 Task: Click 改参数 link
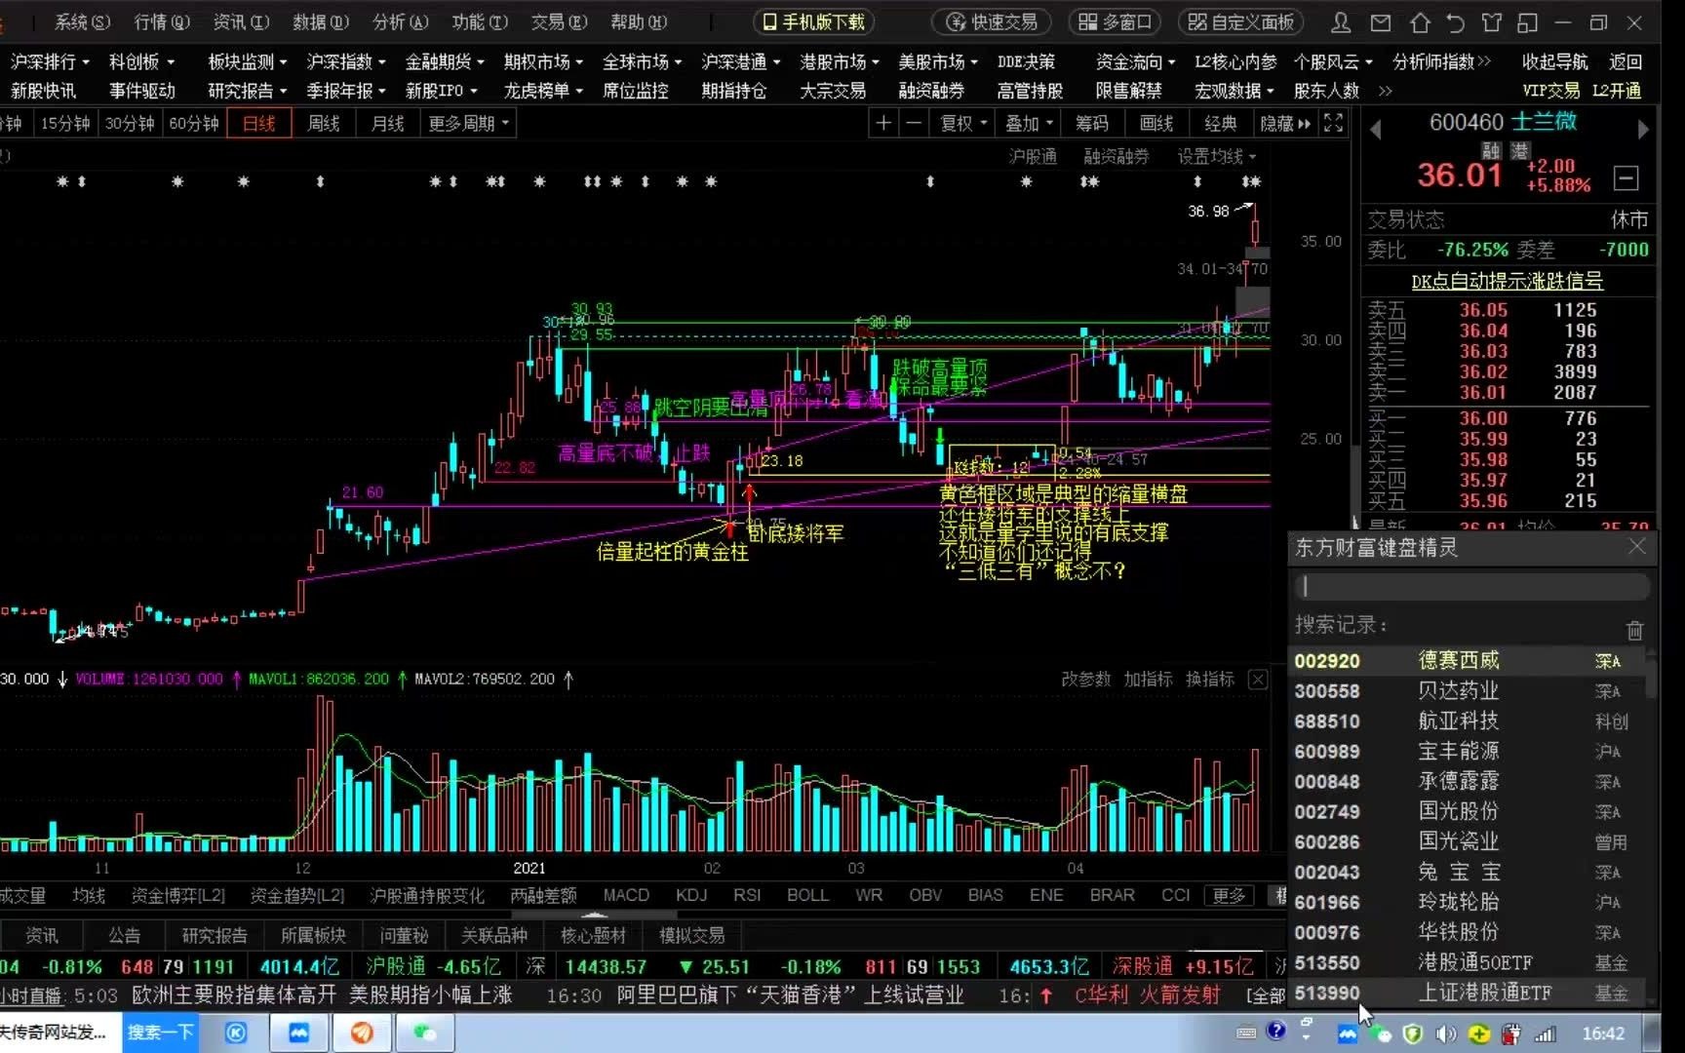(1085, 680)
